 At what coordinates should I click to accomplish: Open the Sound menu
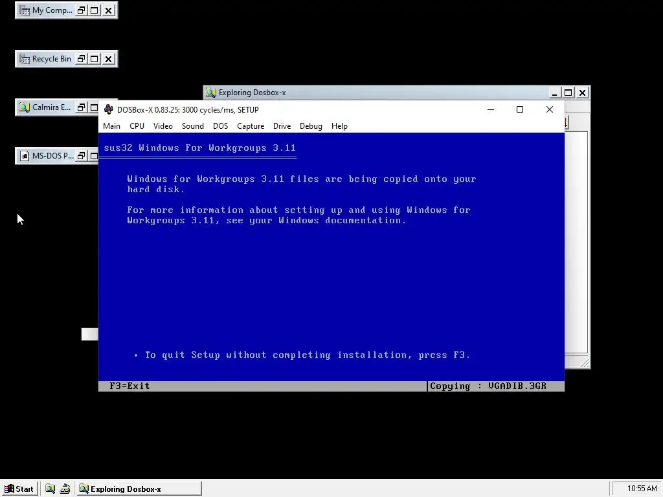(x=193, y=126)
